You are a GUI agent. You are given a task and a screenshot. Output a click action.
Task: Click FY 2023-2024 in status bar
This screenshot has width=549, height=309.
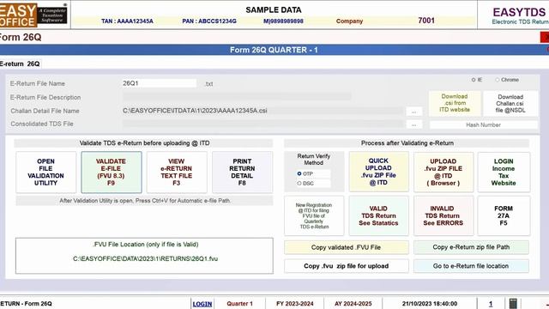coord(295,304)
